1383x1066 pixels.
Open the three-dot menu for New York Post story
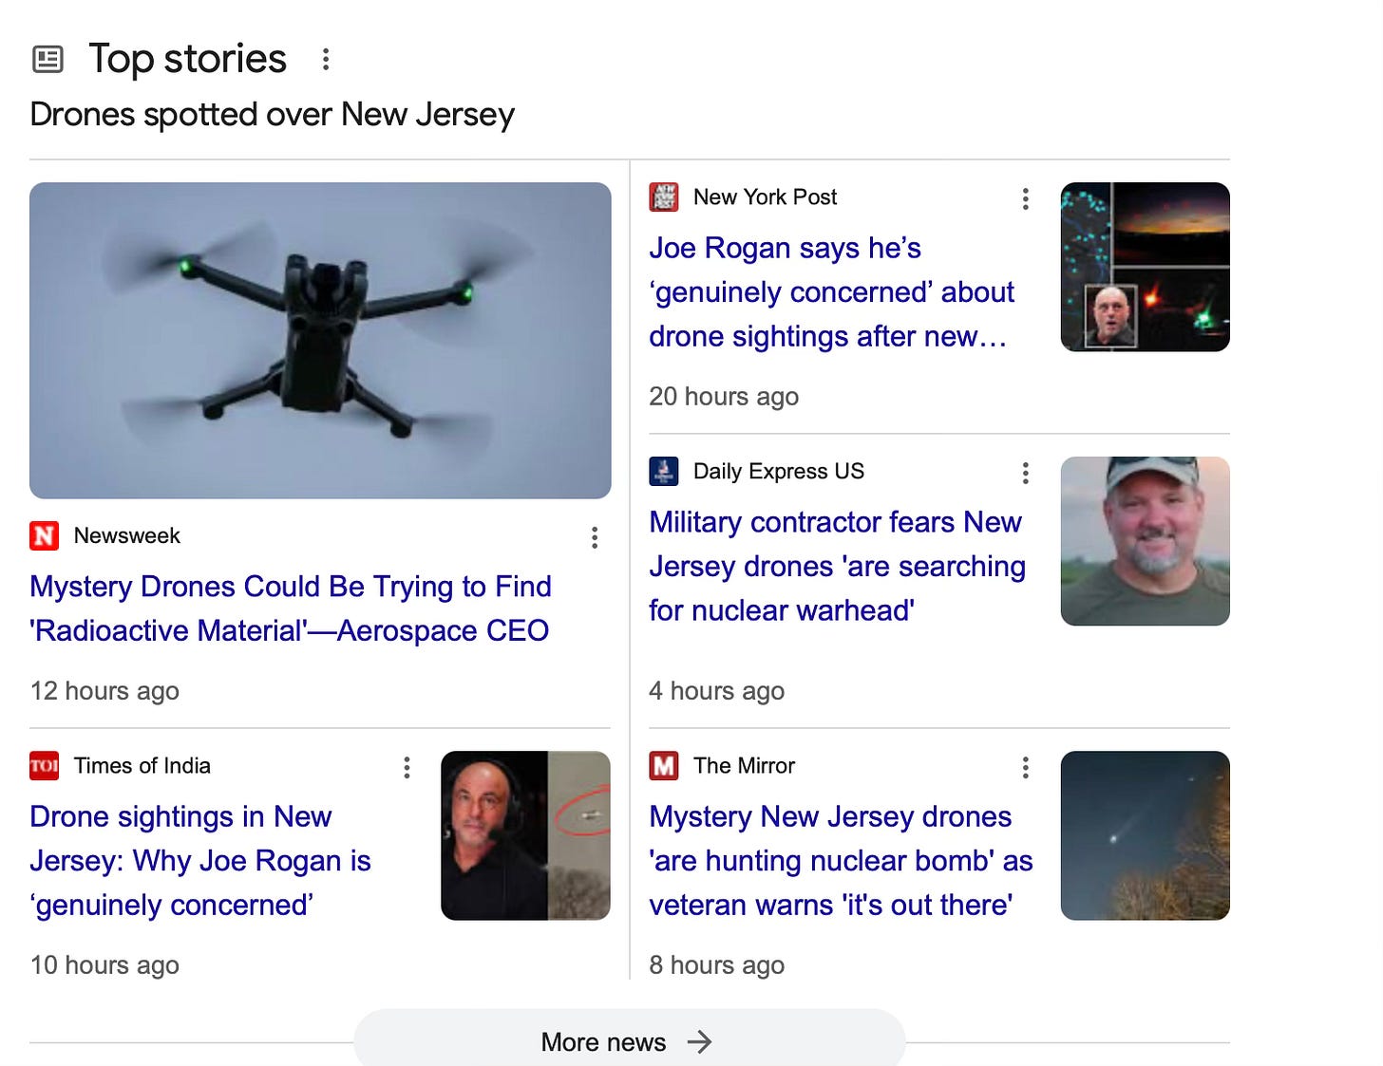[1025, 198]
